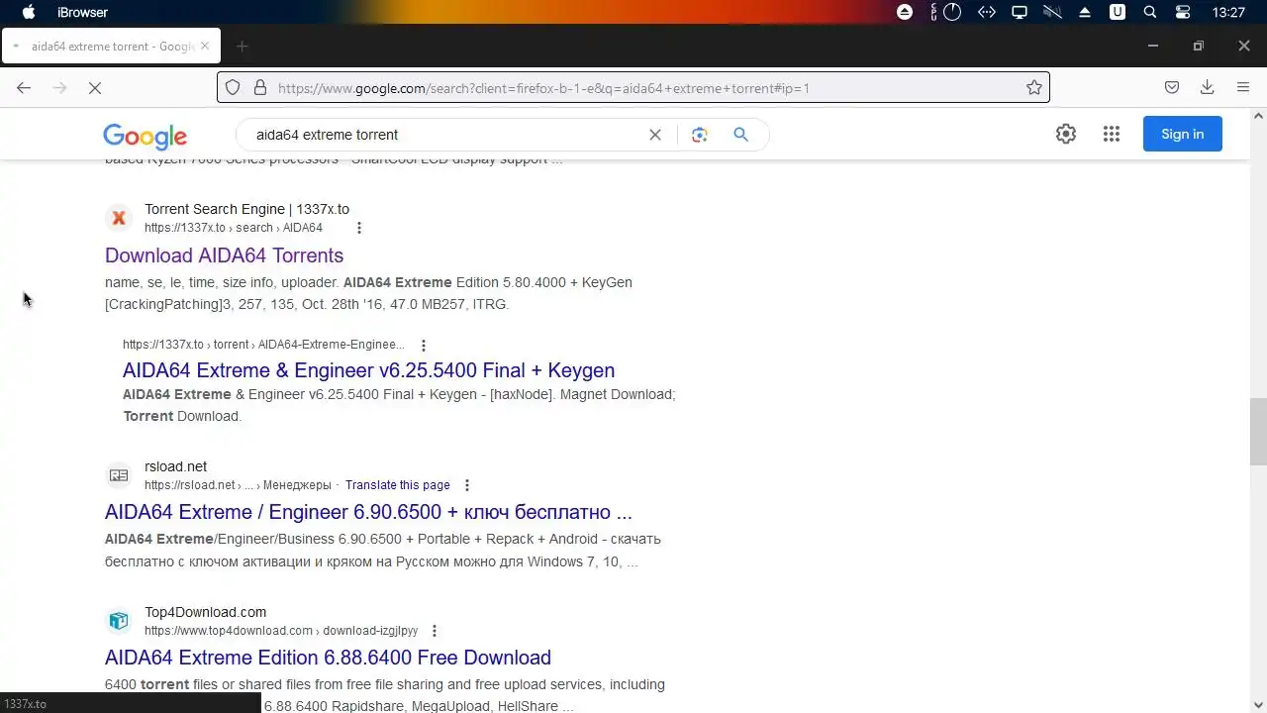Bookmark this page with star icon
Screen dimensions: 1267x713
[x=1034, y=87]
